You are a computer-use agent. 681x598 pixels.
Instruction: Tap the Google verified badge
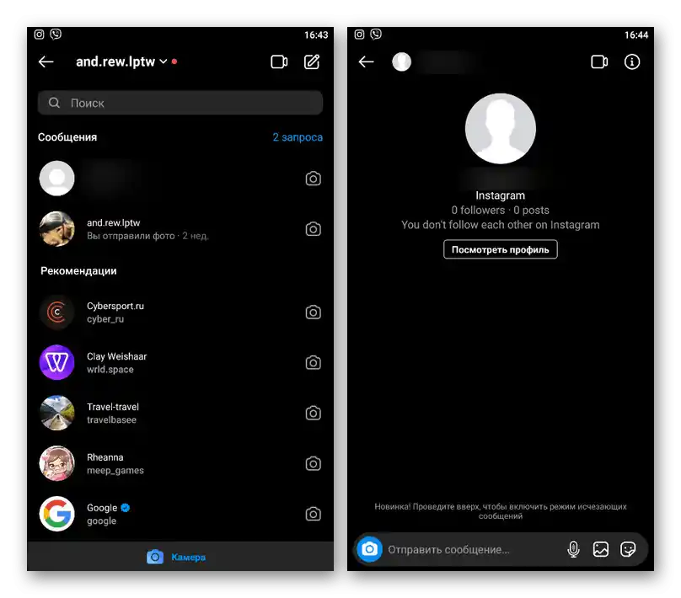pyautogui.click(x=126, y=508)
